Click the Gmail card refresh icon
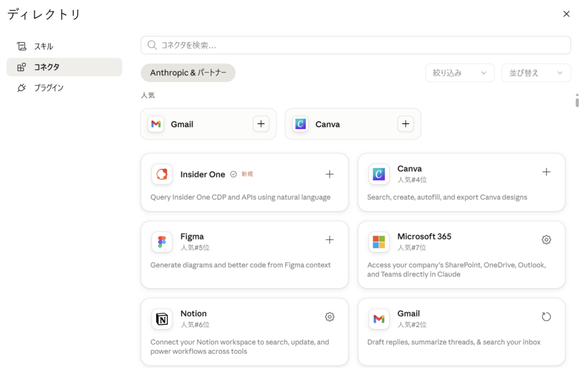This screenshot has height=368, width=580. tap(546, 316)
